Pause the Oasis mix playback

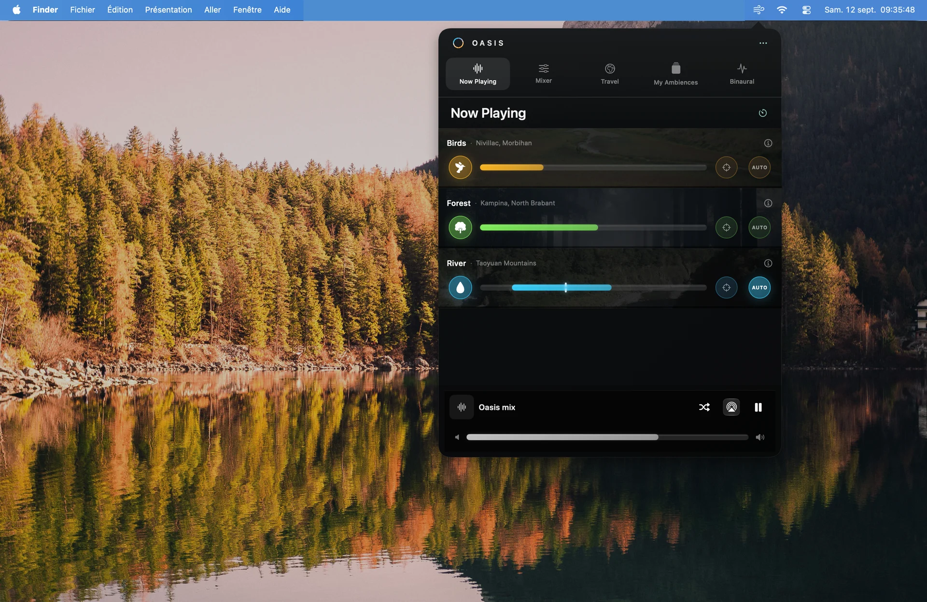point(758,407)
